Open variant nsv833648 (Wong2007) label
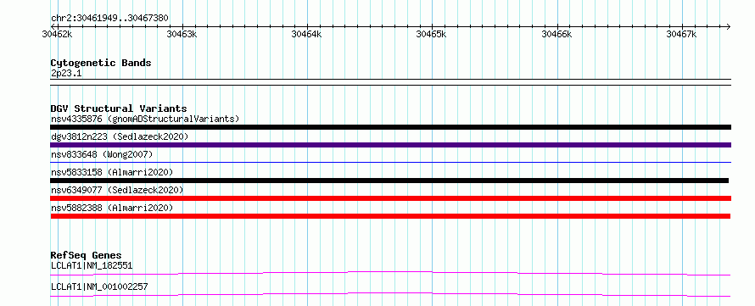The height and width of the screenshot is (306, 755). [x=102, y=154]
